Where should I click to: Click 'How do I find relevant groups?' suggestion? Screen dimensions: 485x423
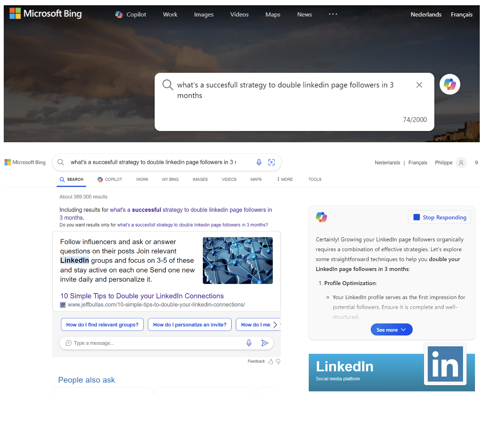click(x=102, y=325)
